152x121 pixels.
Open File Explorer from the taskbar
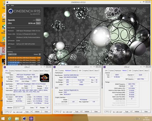(17, 119)
